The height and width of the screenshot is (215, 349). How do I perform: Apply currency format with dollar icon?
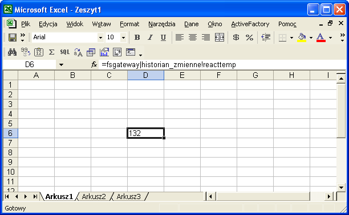coord(236,38)
